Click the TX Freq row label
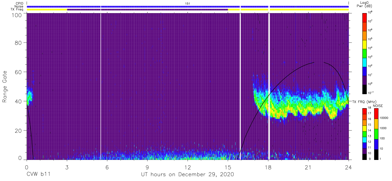This screenshot has width=392, height=181. point(17,10)
